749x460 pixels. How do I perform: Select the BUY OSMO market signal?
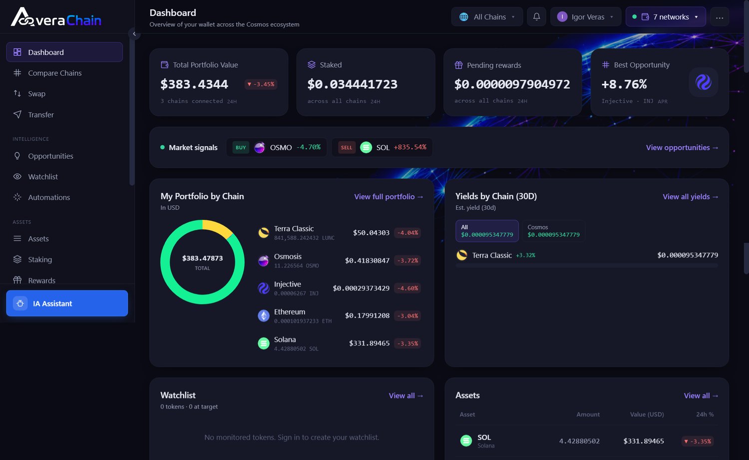pos(277,148)
